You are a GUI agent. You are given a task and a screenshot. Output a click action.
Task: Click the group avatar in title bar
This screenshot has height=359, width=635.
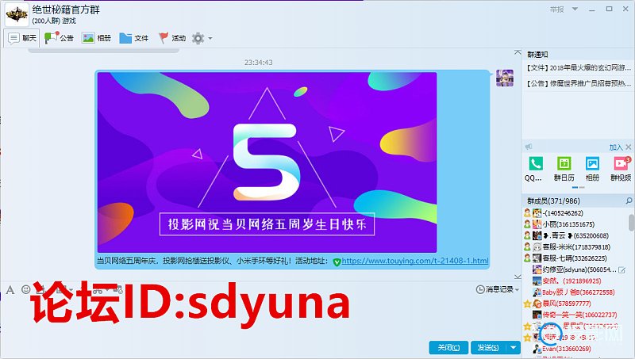pyautogui.click(x=17, y=14)
